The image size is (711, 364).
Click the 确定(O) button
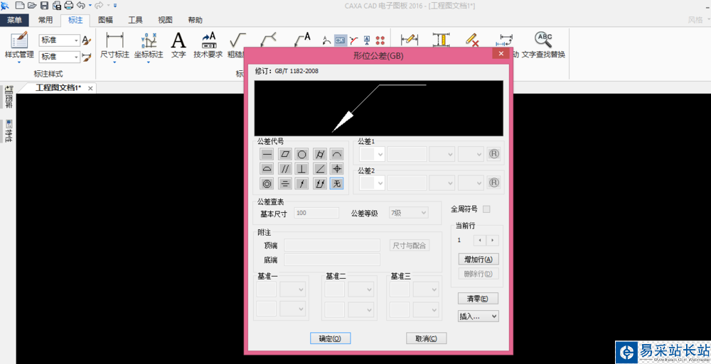point(330,338)
